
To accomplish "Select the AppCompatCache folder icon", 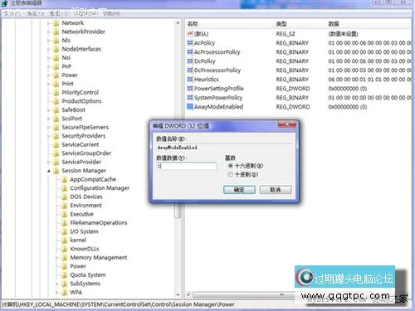I will coord(64,179).
